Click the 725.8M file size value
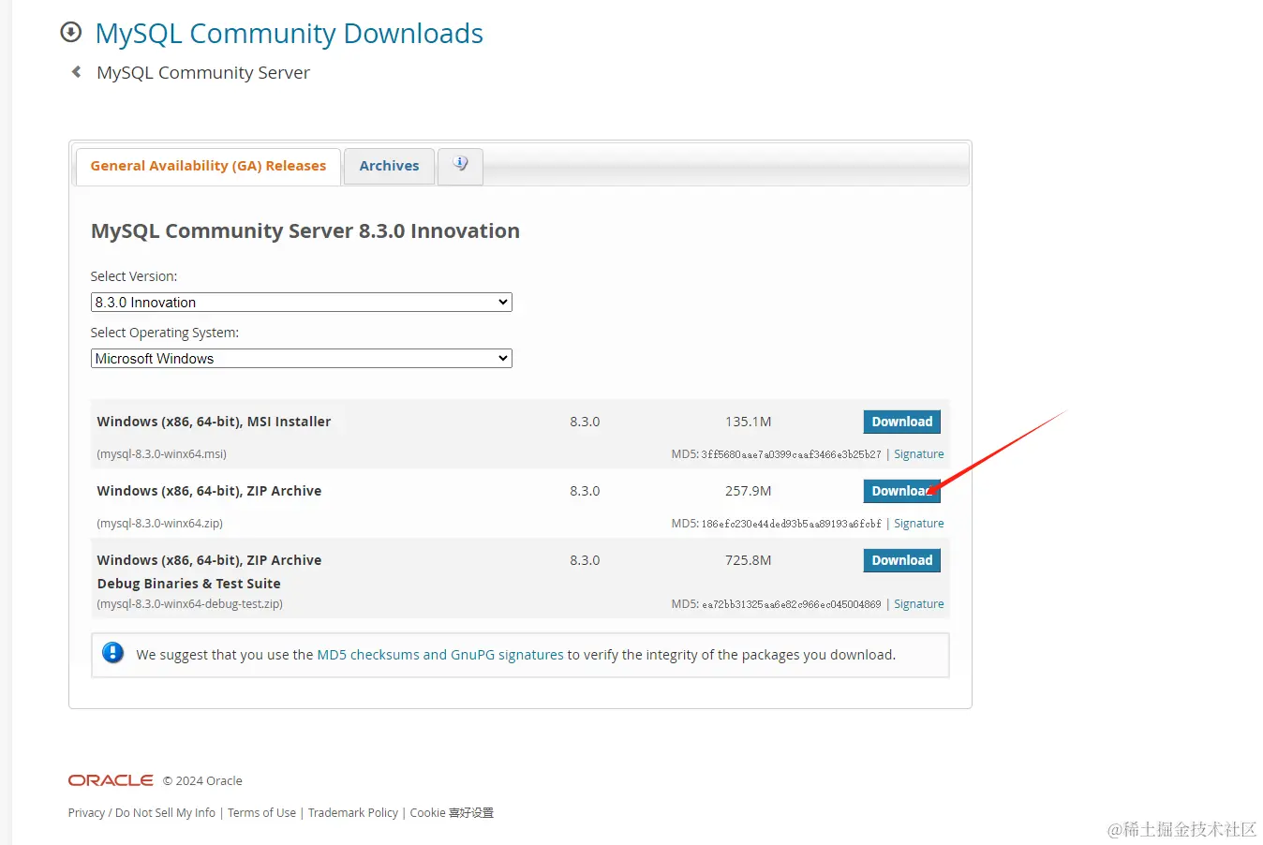Viewport: 1263px width, 845px height. tap(748, 560)
